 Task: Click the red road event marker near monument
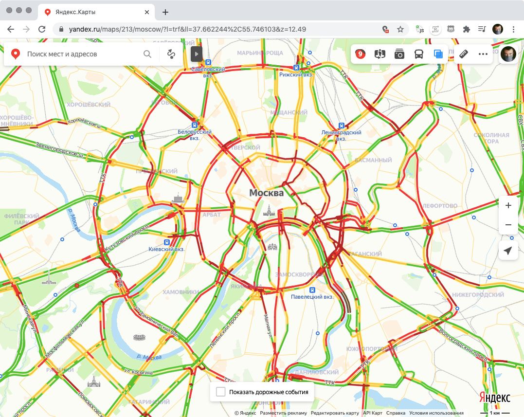pos(77,285)
